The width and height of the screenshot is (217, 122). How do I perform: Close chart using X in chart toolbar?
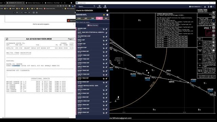coord(214,13)
